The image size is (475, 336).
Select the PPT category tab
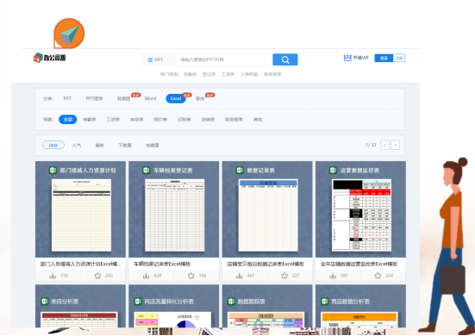pos(67,99)
